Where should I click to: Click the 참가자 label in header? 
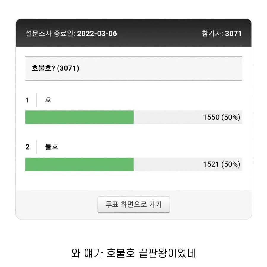click(212, 34)
